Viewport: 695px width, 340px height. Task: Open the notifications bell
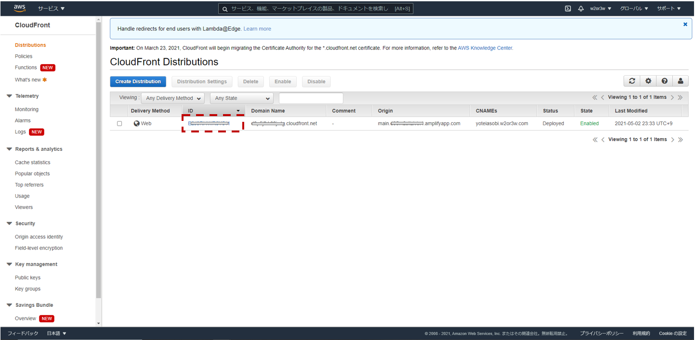coord(581,9)
